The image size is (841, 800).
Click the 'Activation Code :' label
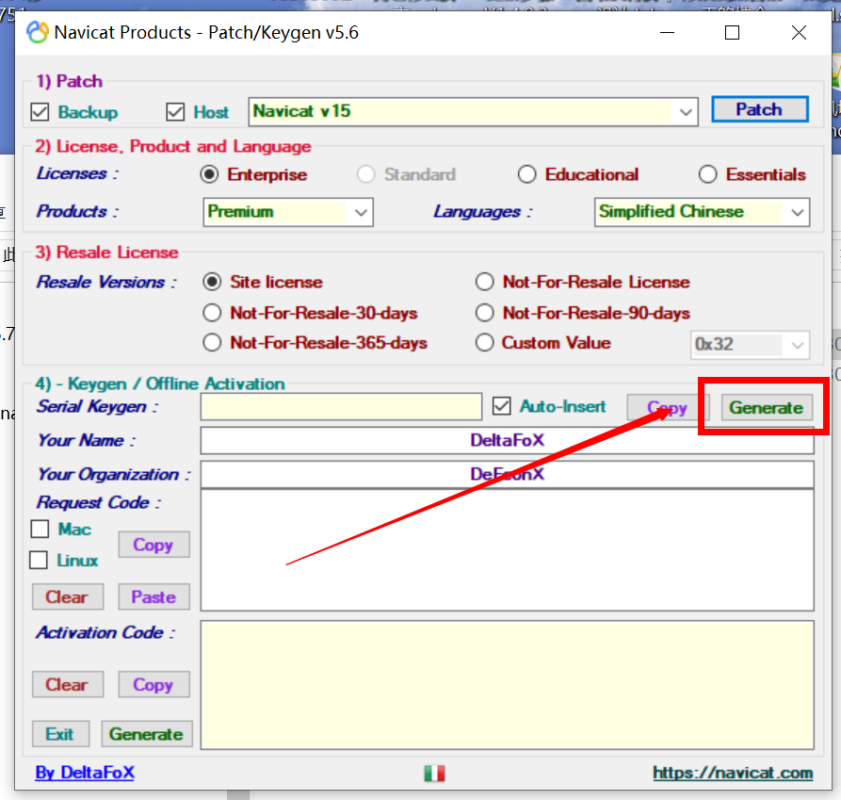tap(105, 632)
